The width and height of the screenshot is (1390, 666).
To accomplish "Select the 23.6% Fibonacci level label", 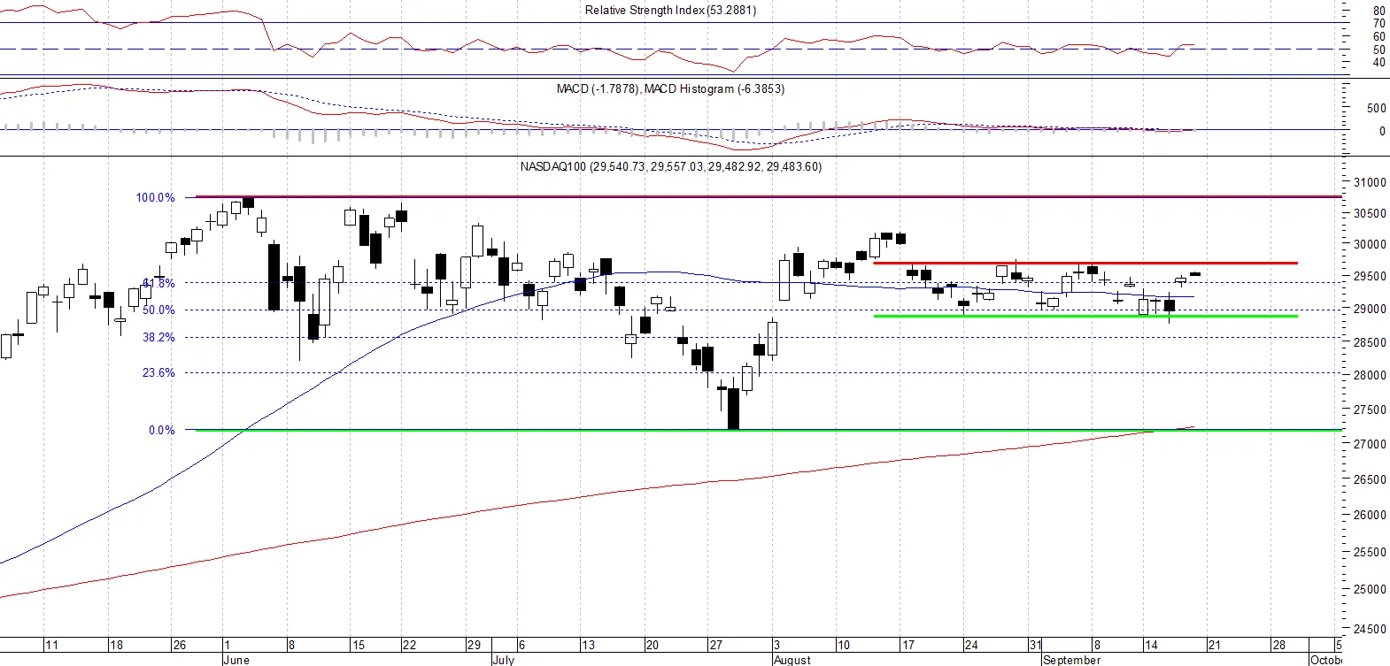I will [x=158, y=372].
